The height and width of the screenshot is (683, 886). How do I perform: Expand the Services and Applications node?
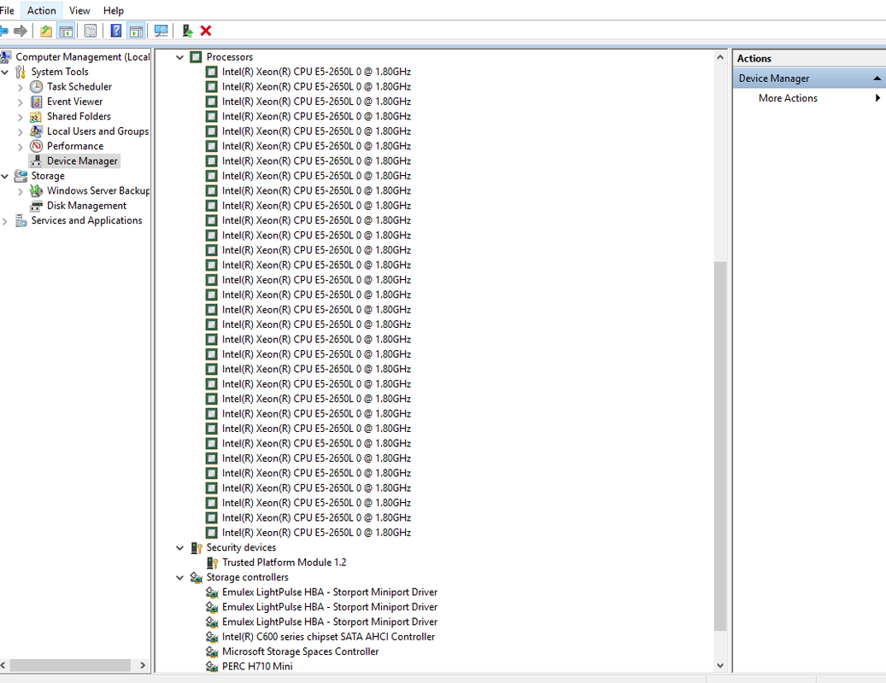click(5, 221)
